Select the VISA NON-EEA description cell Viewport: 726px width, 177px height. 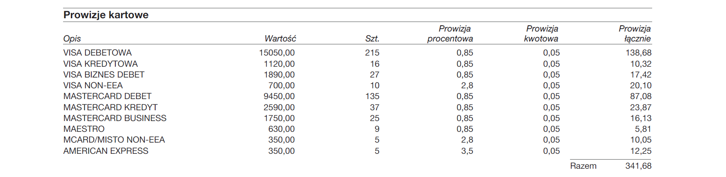coord(93,85)
